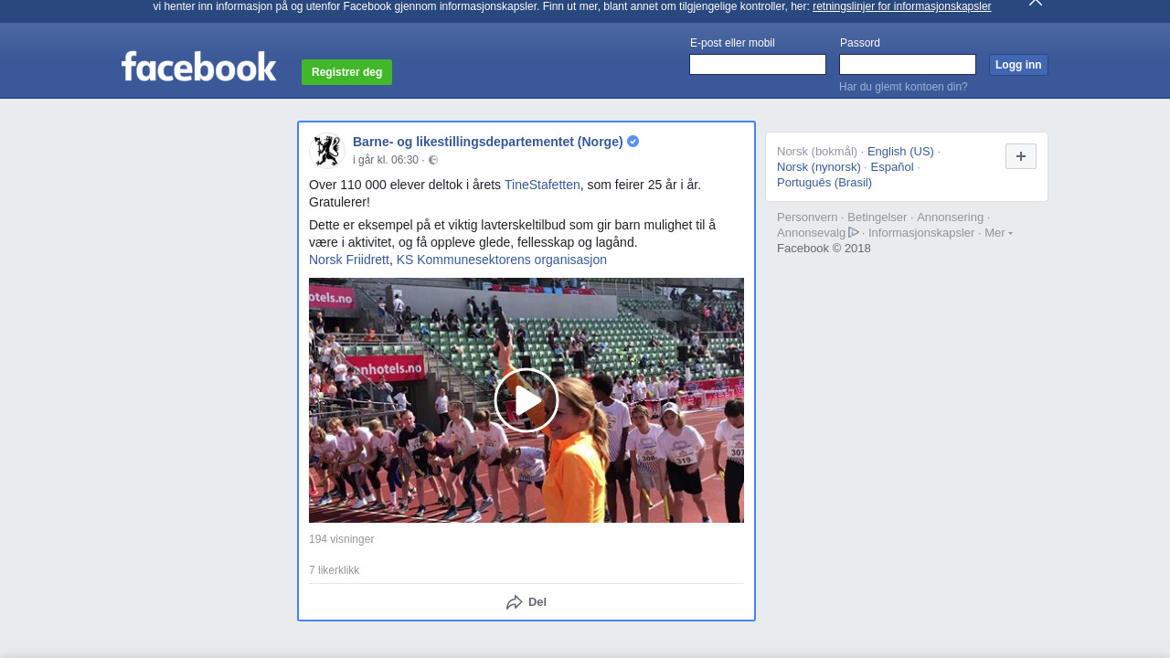This screenshot has height=658, width=1170.
Task: Focus the E-post eller mobil field
Action: [758, 64]
